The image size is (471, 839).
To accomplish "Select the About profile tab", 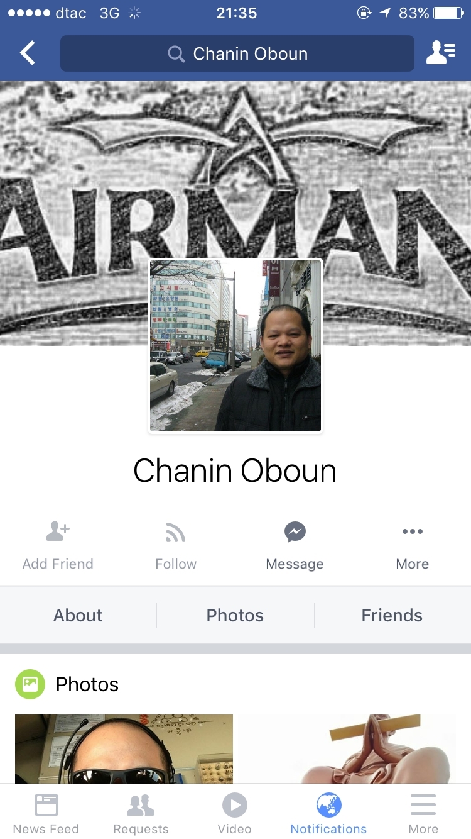I will point(78,615).
